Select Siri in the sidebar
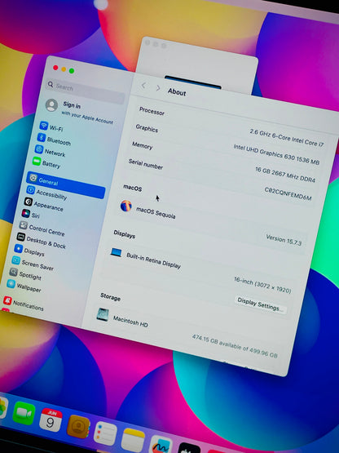339x453 pixels. click(x=31, y=215)
